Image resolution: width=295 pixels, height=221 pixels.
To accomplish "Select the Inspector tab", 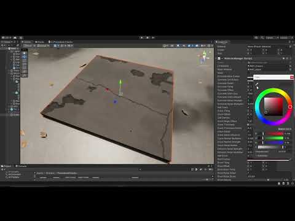I will coord(222,42).
